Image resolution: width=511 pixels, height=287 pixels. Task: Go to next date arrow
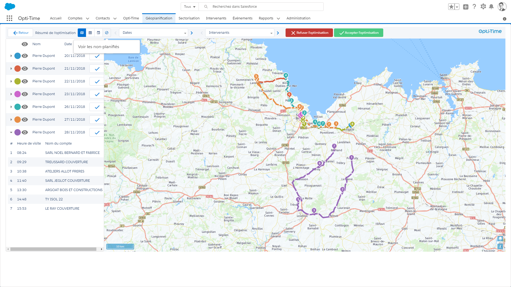(192, 33)
